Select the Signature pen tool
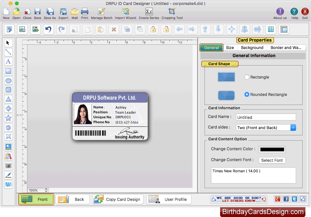The height and width of the screenshot is (217, 311). 8,175
